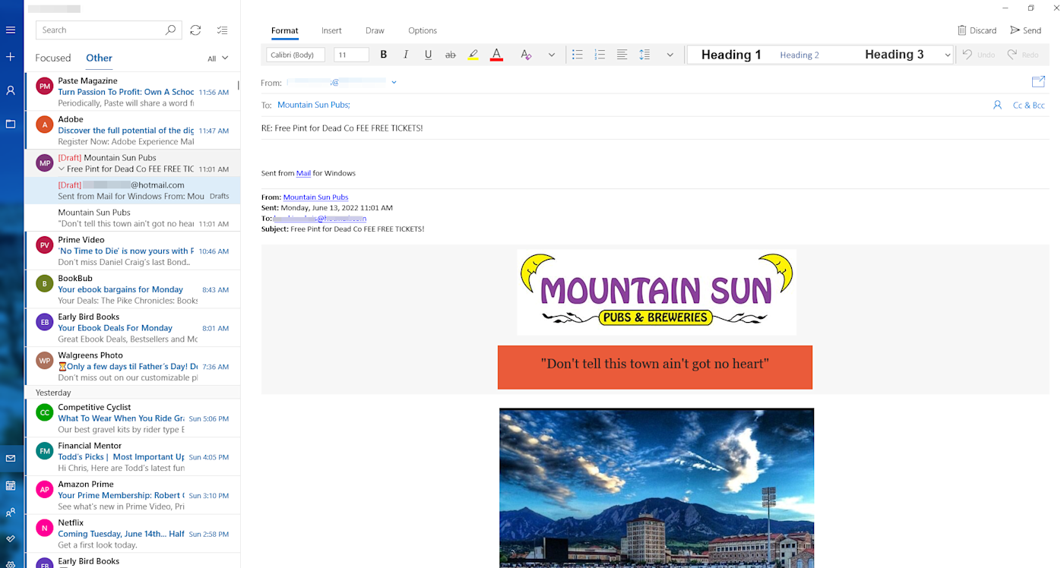The height and width of the screenshot is (568, 1064).
Task: Open the Format tab
Action: (285, 30)
